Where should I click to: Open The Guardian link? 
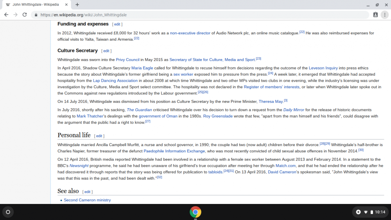(x=140, y=110)
